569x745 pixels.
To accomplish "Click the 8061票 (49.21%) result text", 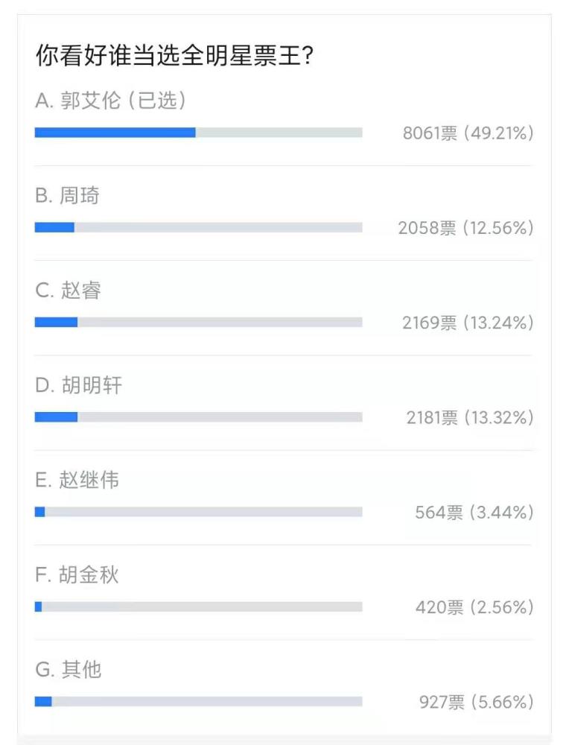I will click(468, 133).
